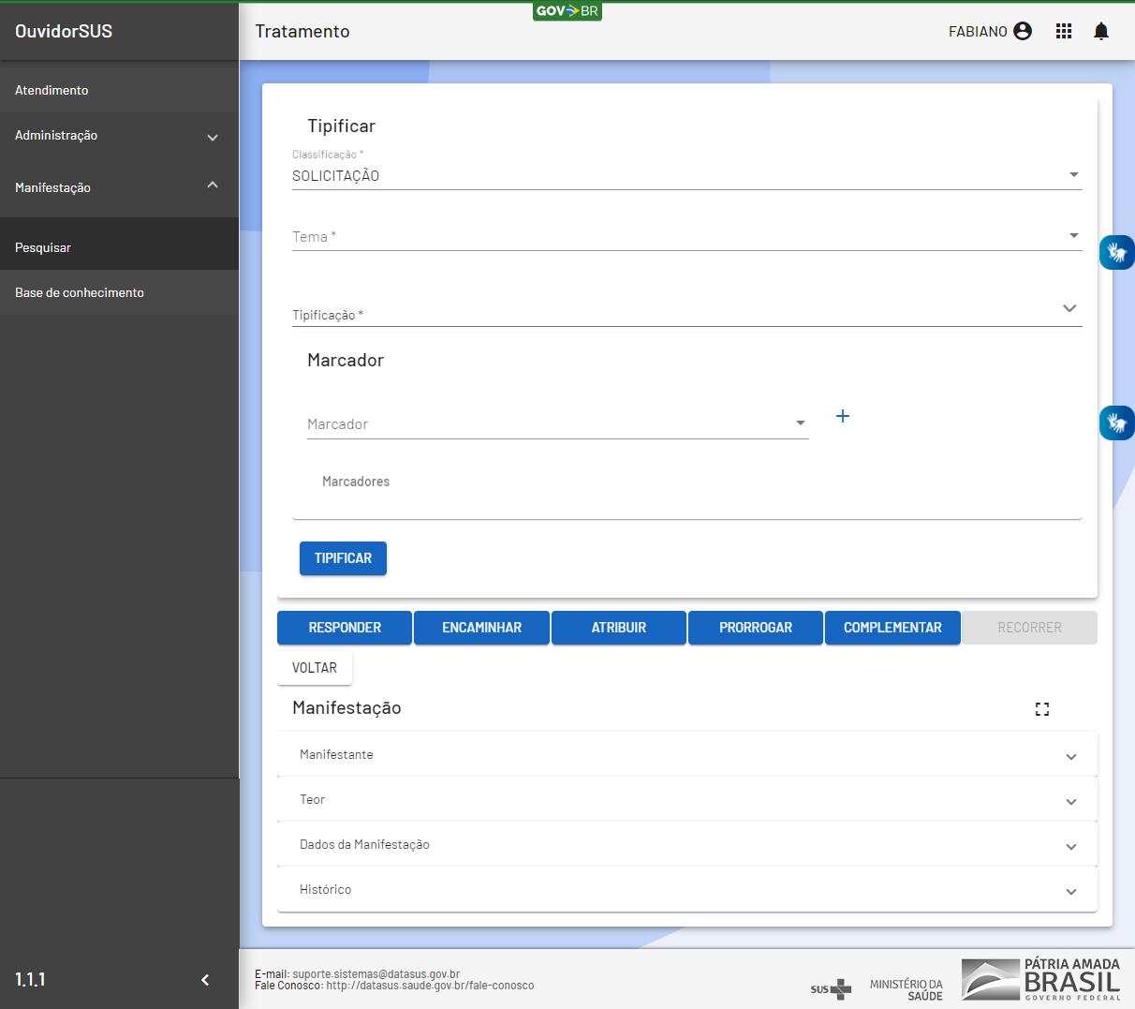Open the user profile account icon
Image resolution: width=1135 pixels, height=1009 pixels.
click(1023, 31)
